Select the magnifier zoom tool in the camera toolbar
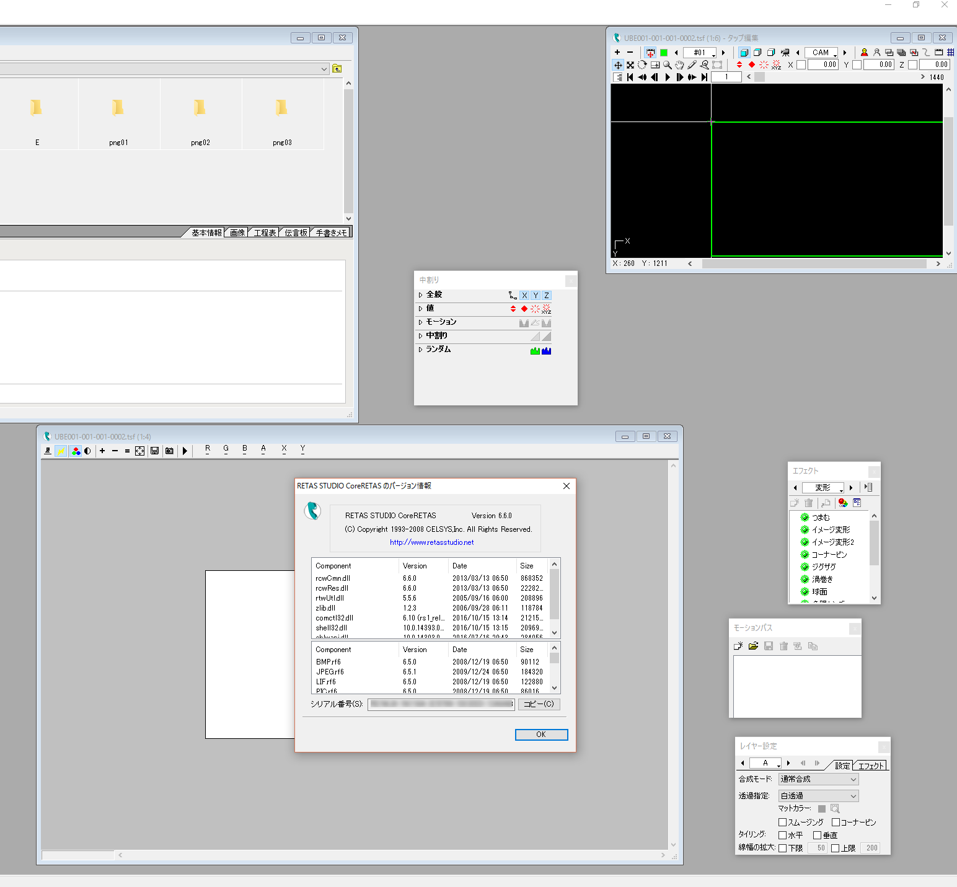The height and width of the screenshot is (887, 957). pos(667,65)
